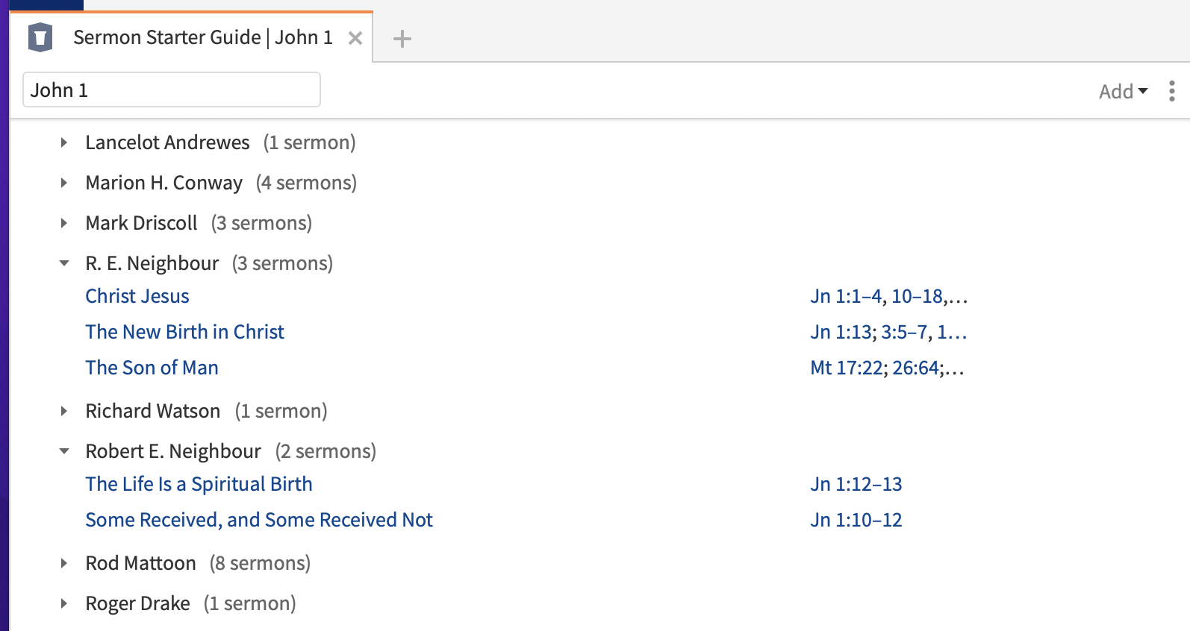
Task: Click the John 1 passage input field
Action: pyautogui.click(x=172, y=90)
